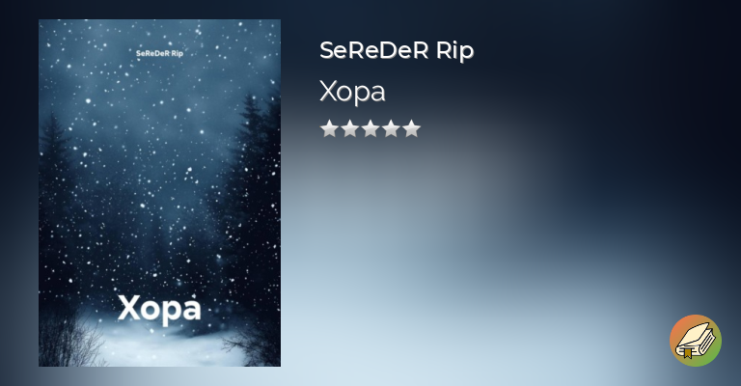Open the Хора book cover thumbnail
741x386 pixels.
click(x=160, y=193)
